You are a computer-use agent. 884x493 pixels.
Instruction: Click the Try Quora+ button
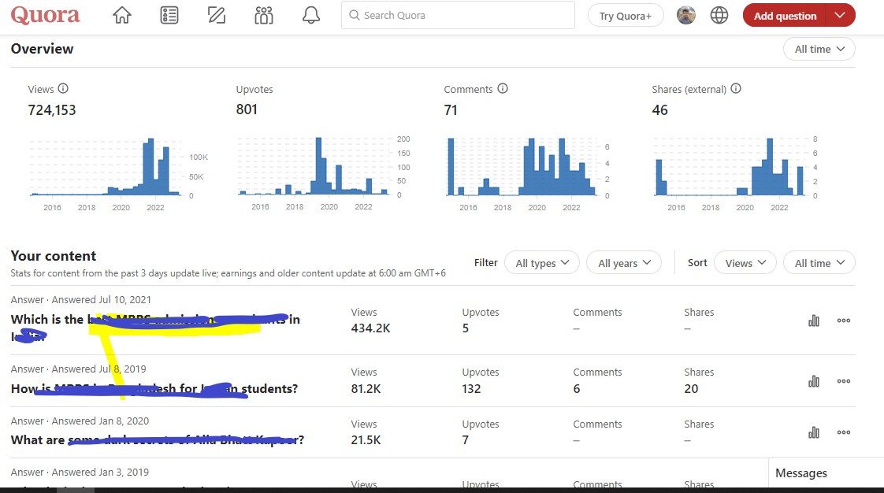[x=626, y=15]
